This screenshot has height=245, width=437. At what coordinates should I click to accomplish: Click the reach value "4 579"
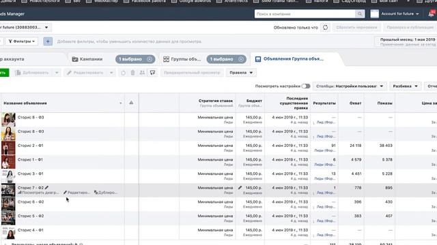tap(356, 160)
